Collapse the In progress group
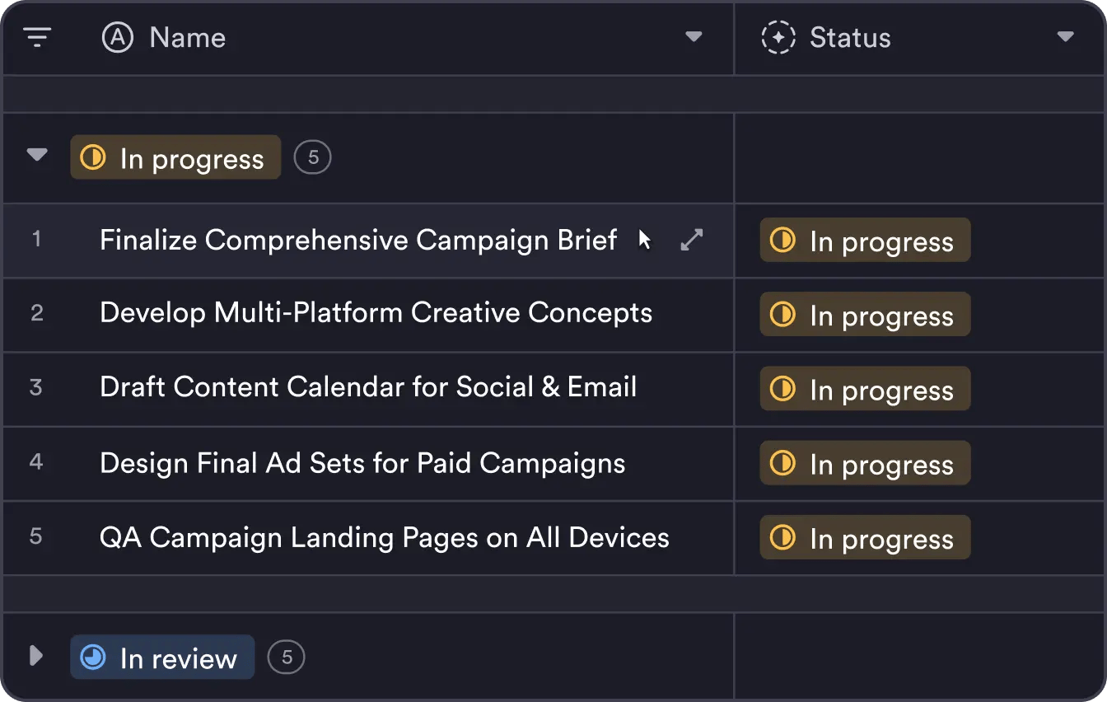1107x702 pixels. point(35,157)
